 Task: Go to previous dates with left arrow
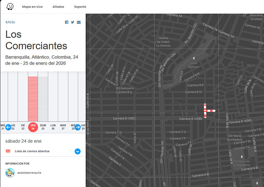8,127
